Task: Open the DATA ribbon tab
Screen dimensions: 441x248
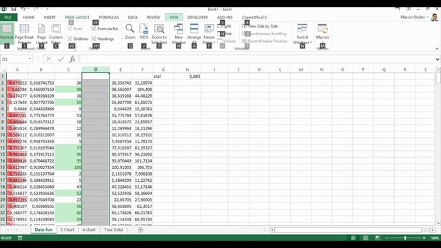Action: pyautogui.click(x=133, y=17)
